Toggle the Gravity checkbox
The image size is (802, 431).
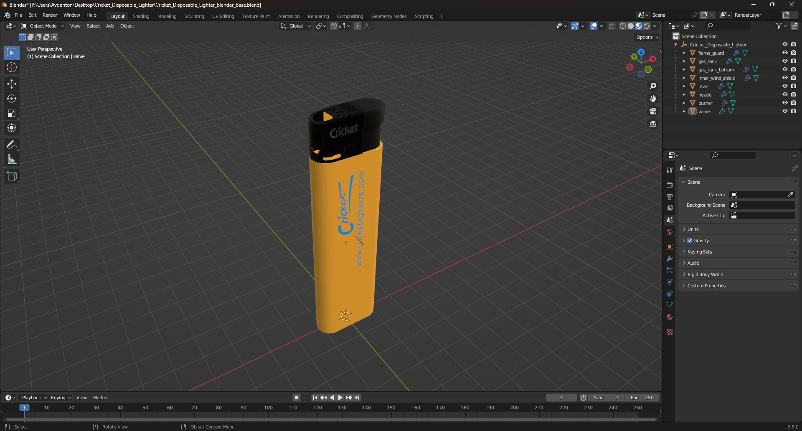[690, 241]
